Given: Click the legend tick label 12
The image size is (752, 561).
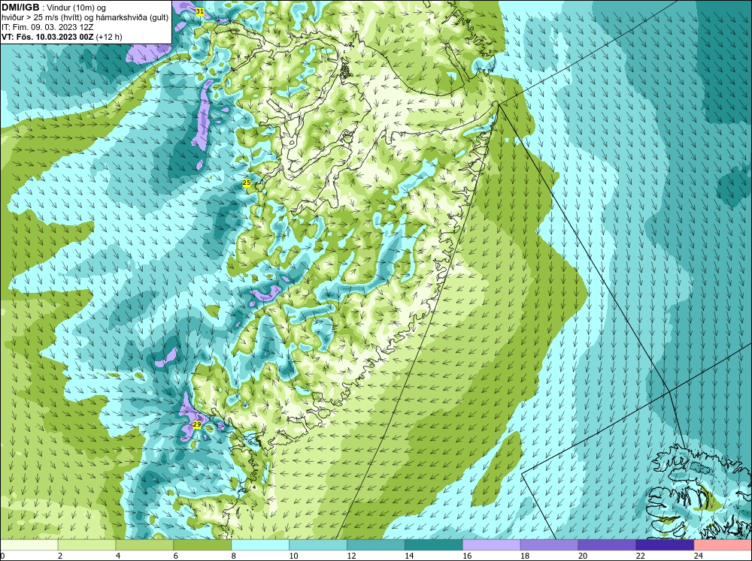Looking at the screenshot, I should [351, 556].
